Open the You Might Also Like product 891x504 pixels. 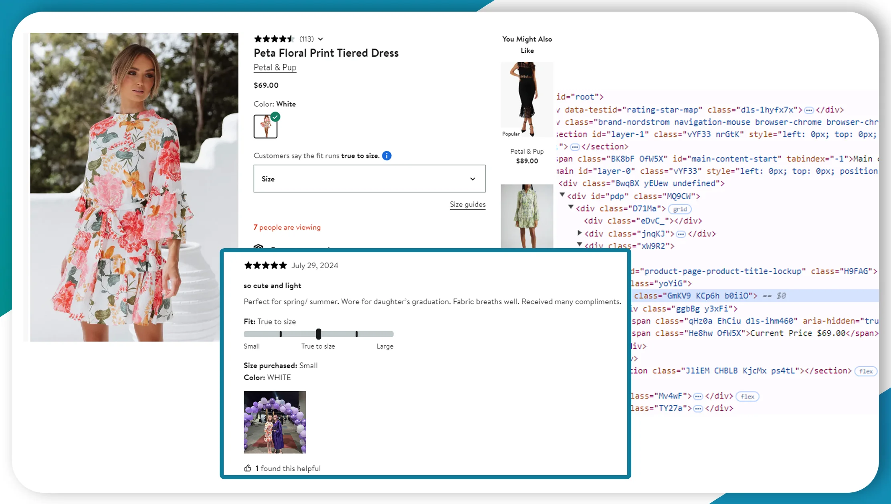tap(526, 98)
